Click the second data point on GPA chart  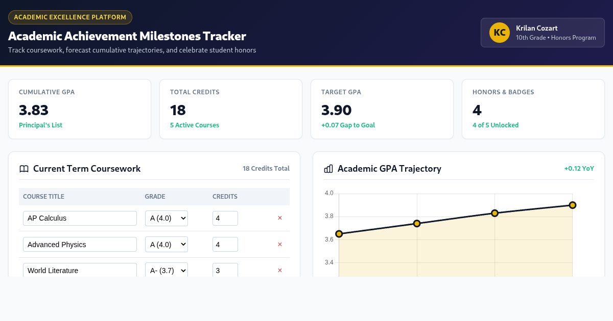pos(417,223)
